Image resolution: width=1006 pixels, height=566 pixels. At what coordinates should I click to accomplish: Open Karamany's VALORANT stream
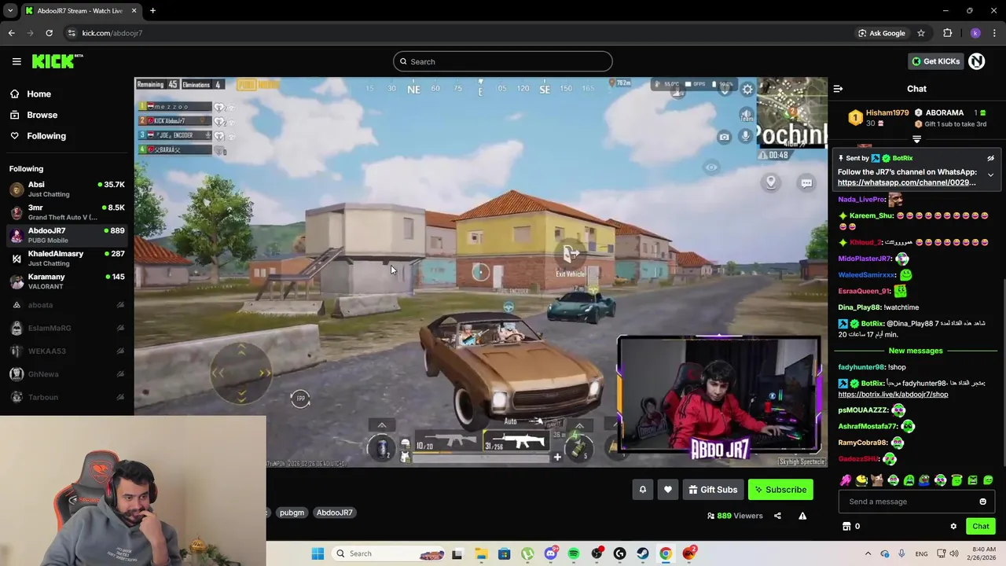67,281
